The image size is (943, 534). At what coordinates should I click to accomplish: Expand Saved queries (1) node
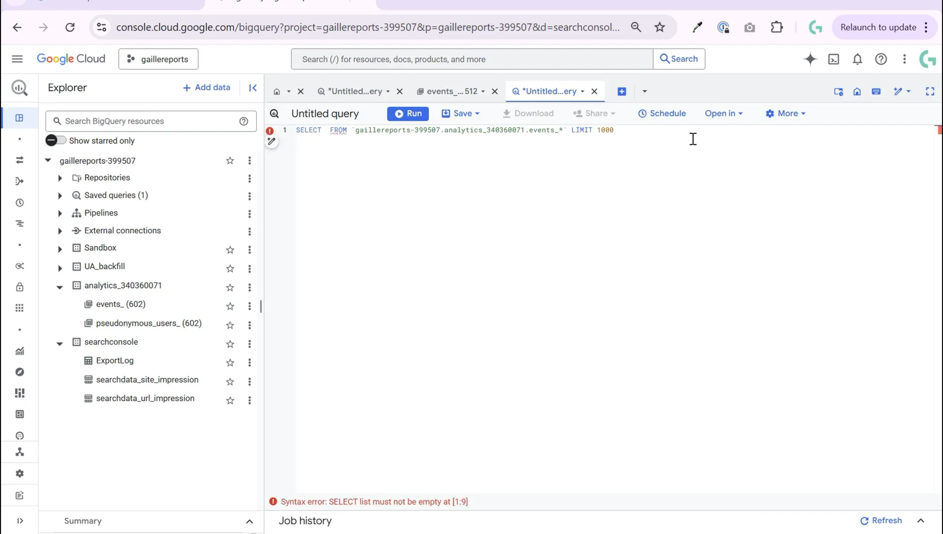click(x=60, y=196)
